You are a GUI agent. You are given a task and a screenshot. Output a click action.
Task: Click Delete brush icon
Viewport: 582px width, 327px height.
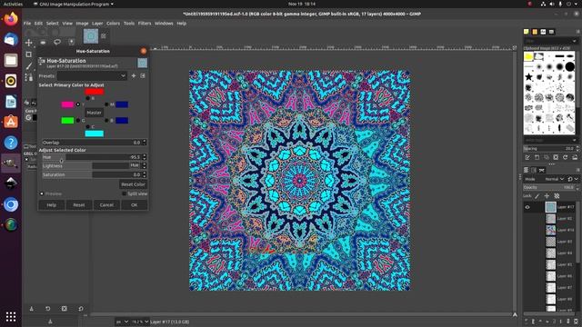click(x=556, y=157)
